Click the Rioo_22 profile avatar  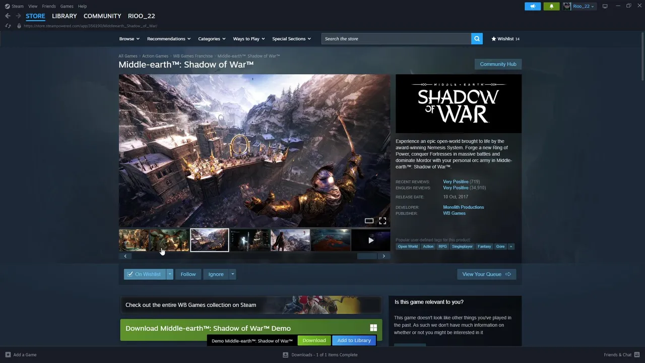point(567,6)
